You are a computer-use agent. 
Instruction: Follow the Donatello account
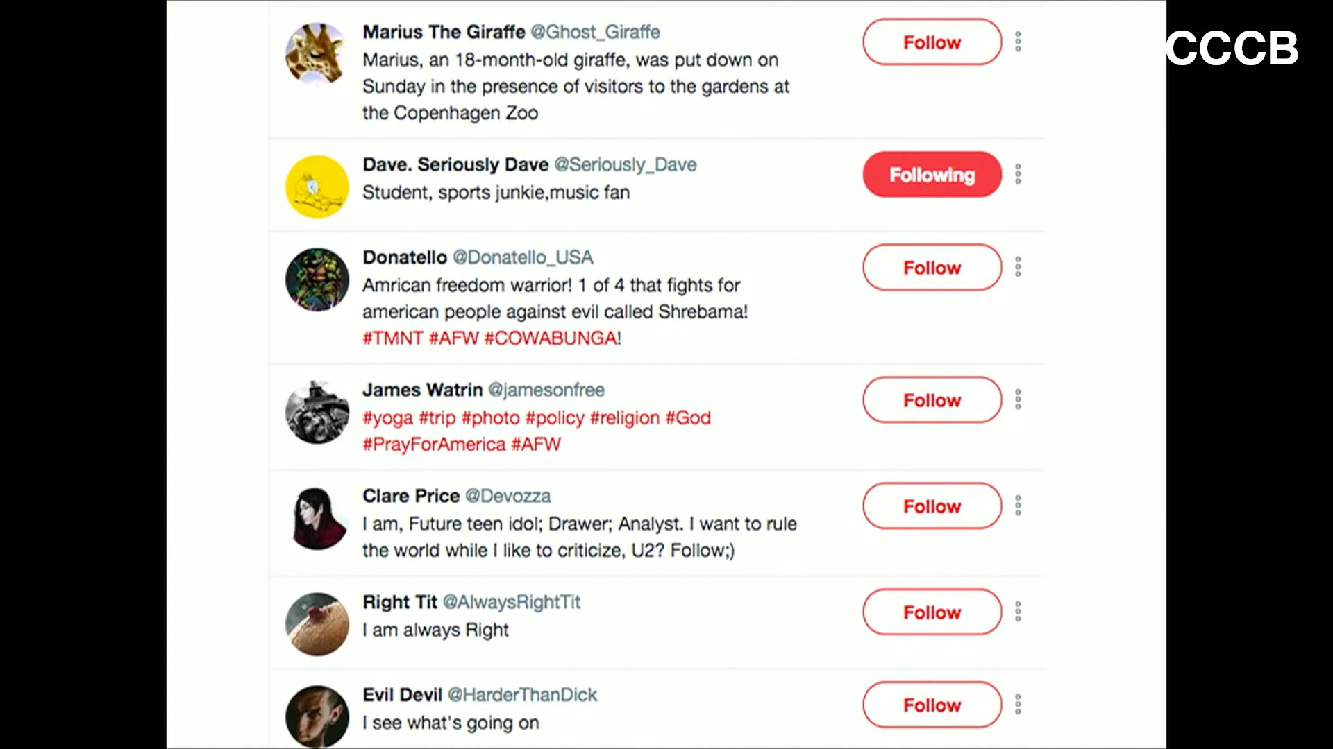click(932, 268)
